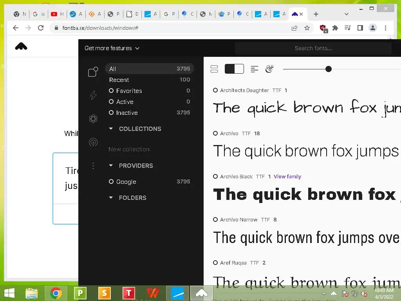Screen dimensions: 401x301
Task: Switch to the YouTube tab
Action: (x=57, y=14)
